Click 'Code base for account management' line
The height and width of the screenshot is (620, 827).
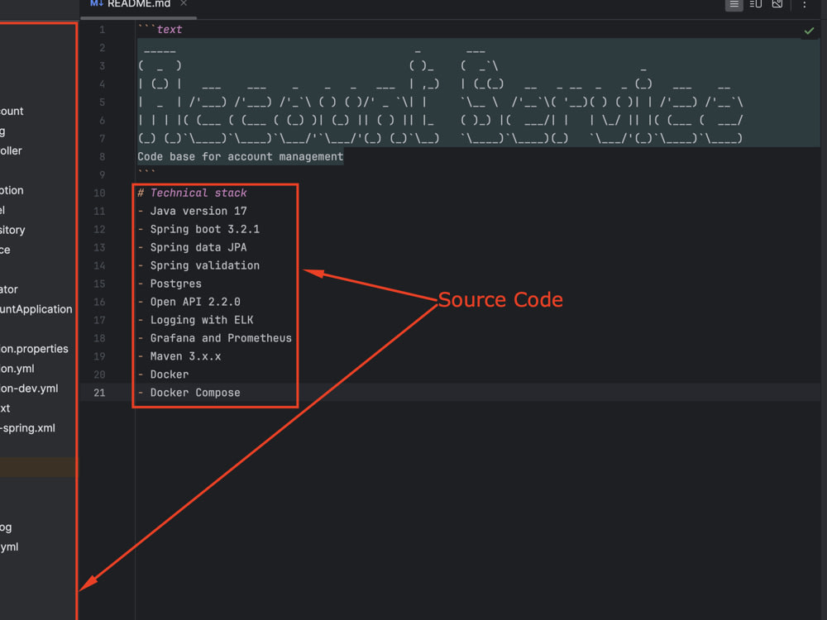(240, 156)
